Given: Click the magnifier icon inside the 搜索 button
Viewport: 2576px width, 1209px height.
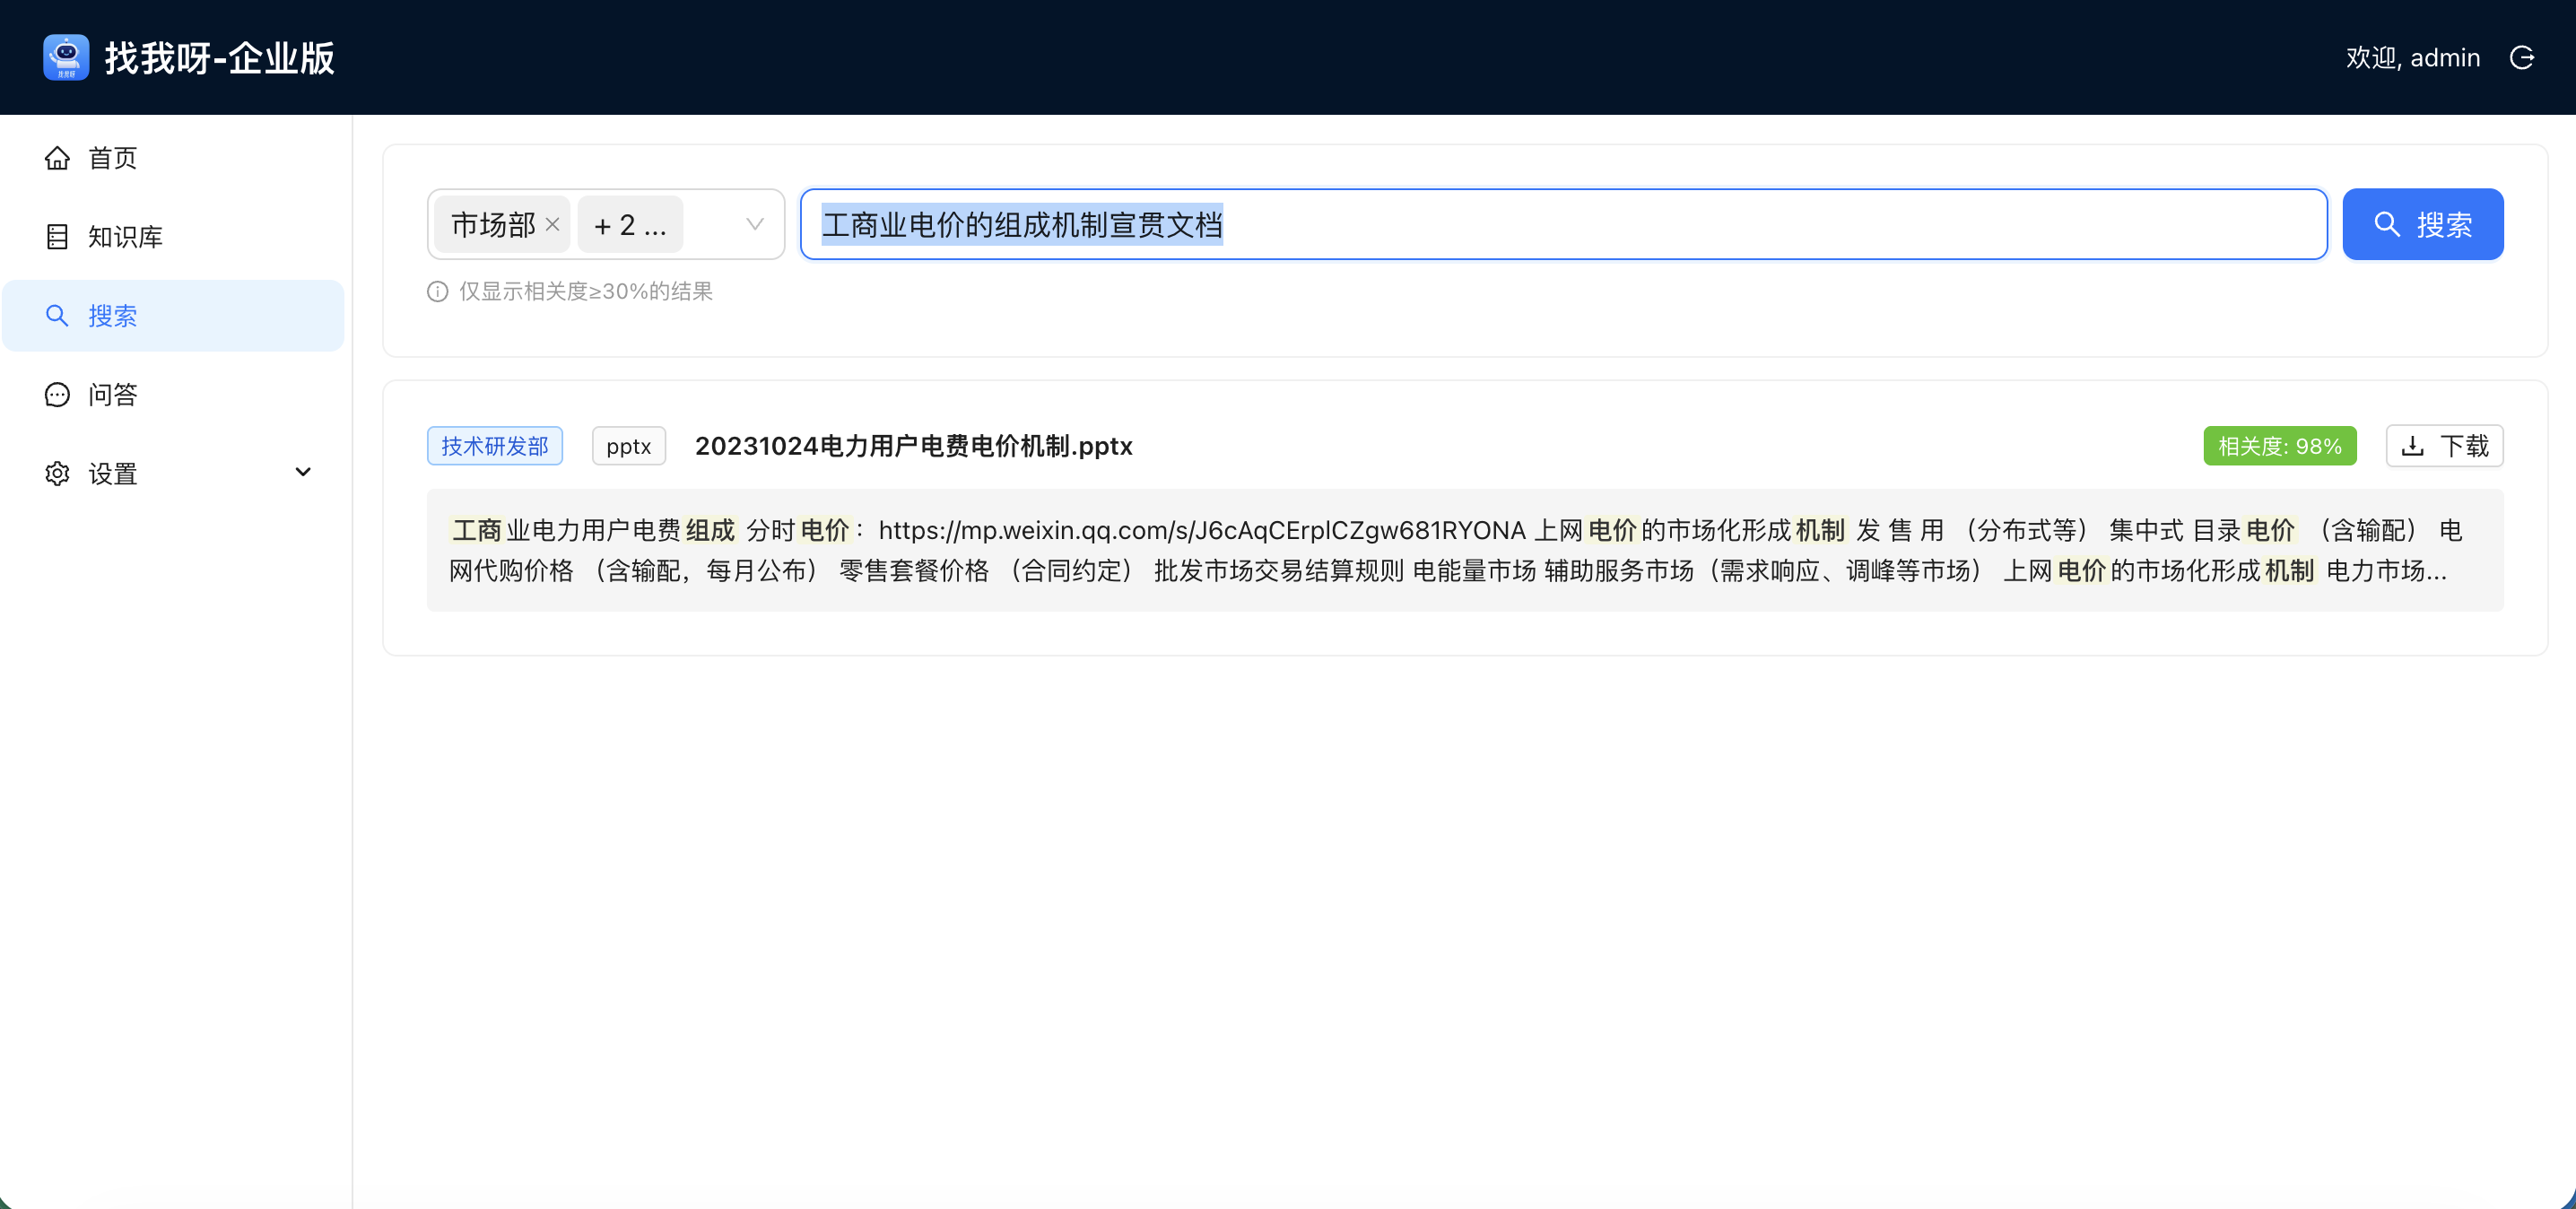Looking at the screenshot, I should tap(2388, 224).
